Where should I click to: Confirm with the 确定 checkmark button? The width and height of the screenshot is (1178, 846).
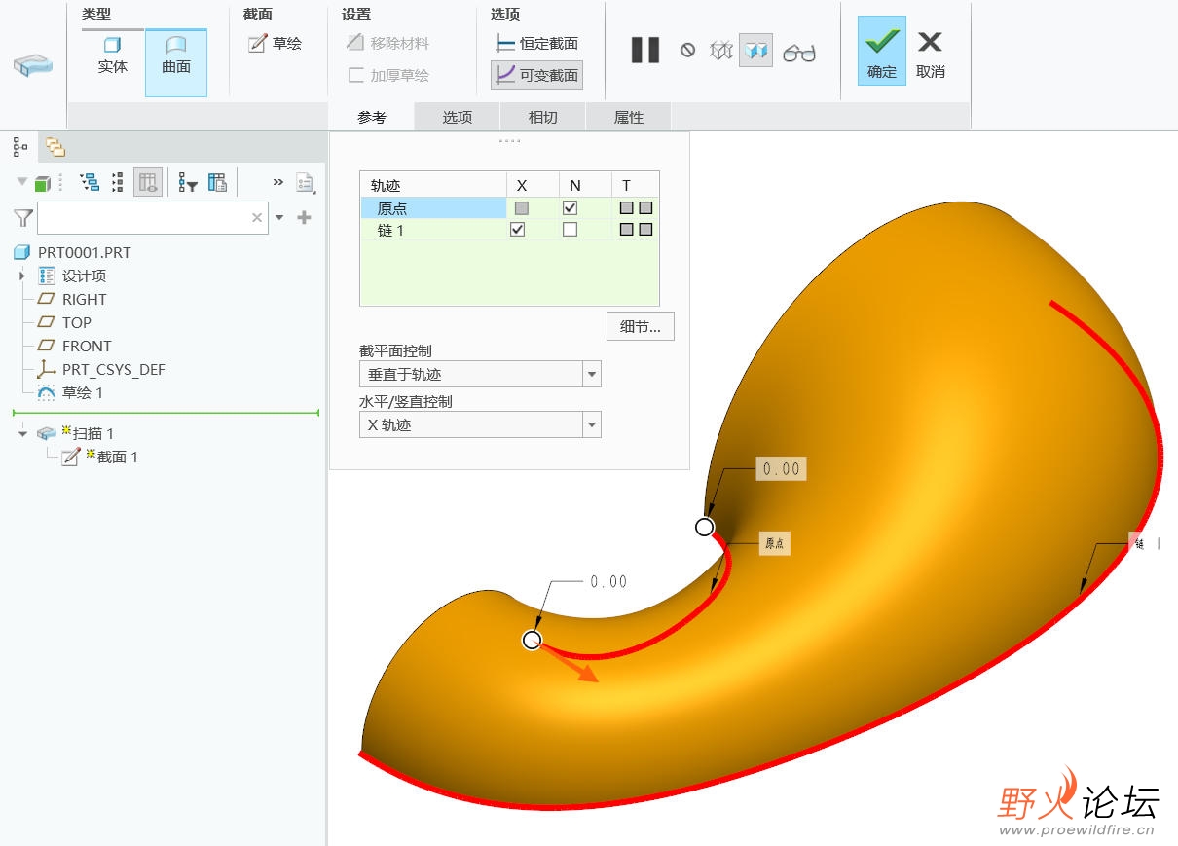(882, 51)
